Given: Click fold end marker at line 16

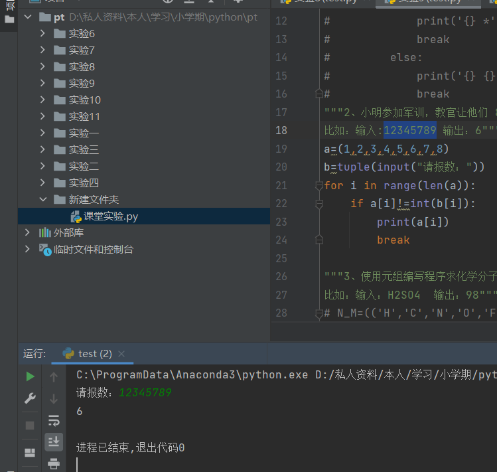Looking at the screenshot, I should pyautogui.click(x=319, y=94).
